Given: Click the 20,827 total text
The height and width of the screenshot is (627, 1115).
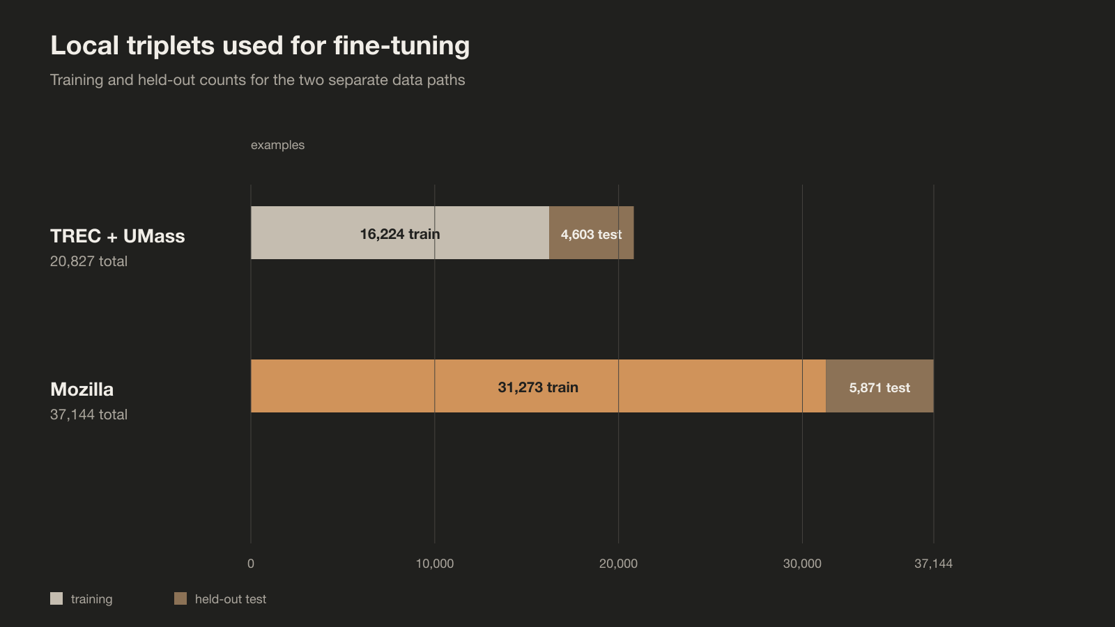Looking at the screenshot, I should pyautogui.click(x=89, y=261).
